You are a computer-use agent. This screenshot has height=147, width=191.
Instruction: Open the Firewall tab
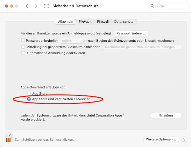pyautogui.click(x=103, y=22)
